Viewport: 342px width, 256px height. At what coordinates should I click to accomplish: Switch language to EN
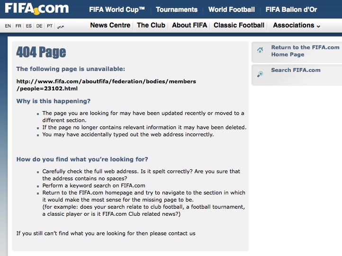pos(8,26)
